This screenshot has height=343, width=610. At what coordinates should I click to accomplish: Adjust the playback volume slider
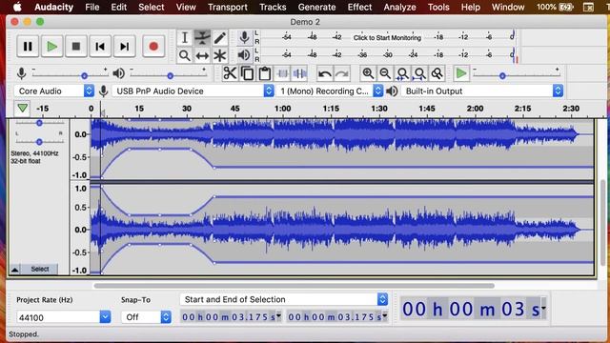tap(168, 76)
